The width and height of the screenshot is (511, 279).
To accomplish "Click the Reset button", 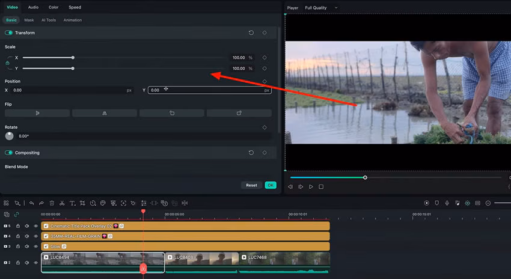I will coord(251,185).
